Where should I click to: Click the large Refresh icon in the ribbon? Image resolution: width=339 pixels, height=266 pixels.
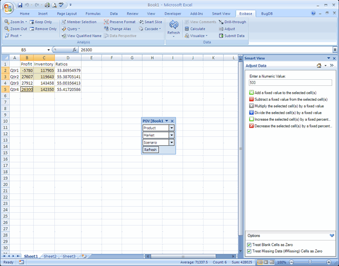click(174, 25)
